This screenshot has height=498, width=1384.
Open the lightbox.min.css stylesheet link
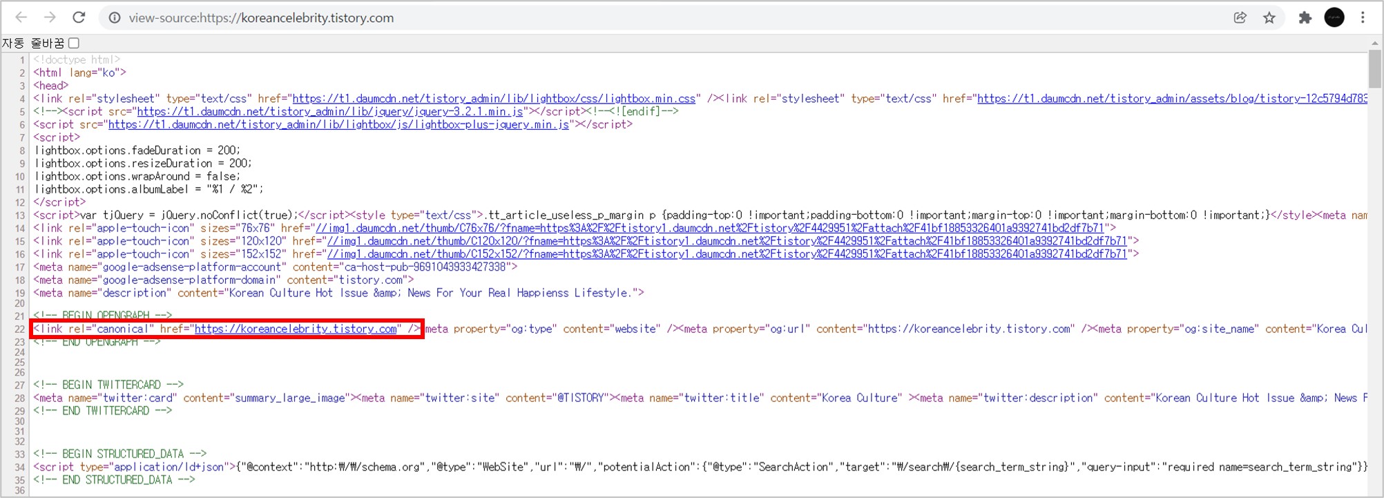coord(494,99)
